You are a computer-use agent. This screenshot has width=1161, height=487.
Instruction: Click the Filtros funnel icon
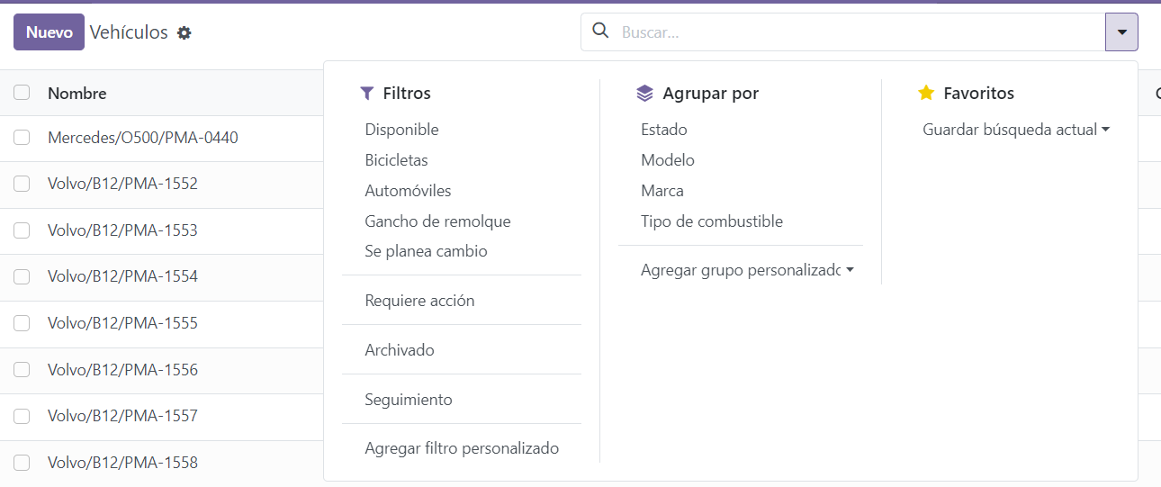(366, 93)
